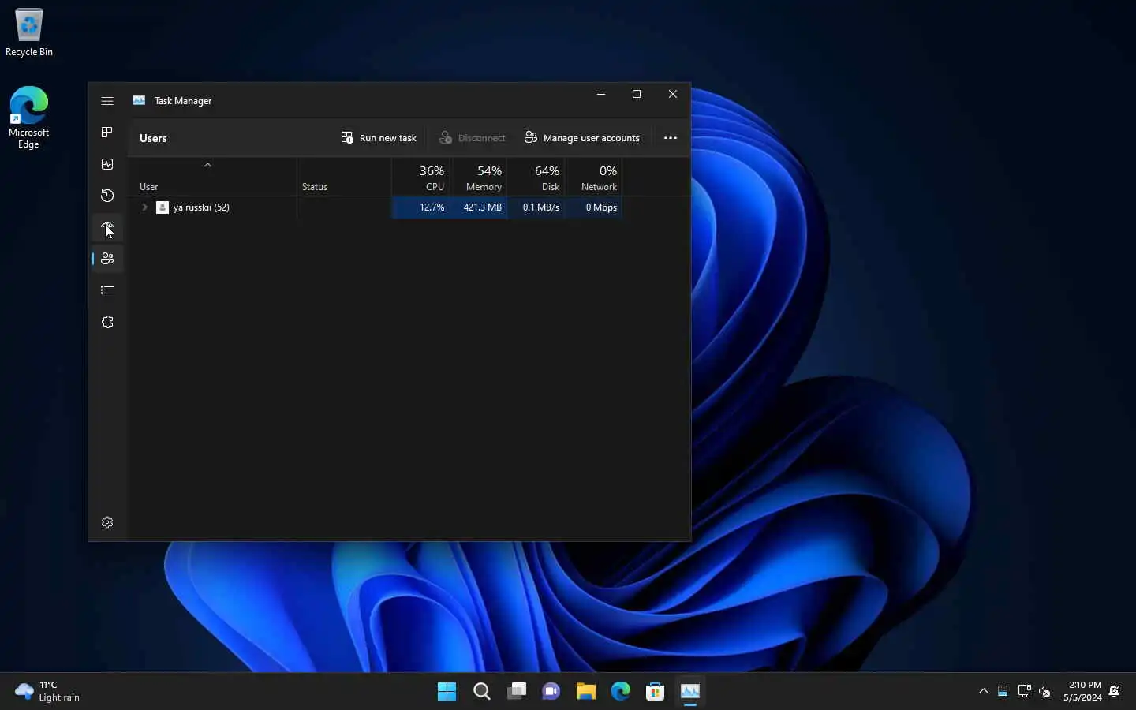1136x710 pixels.
Task: Go to Processes page in sidebar
Action: click(107, 133)
